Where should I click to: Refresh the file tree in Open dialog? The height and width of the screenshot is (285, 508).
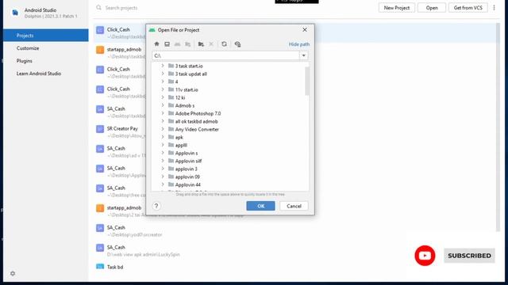[x=224, y=44]
